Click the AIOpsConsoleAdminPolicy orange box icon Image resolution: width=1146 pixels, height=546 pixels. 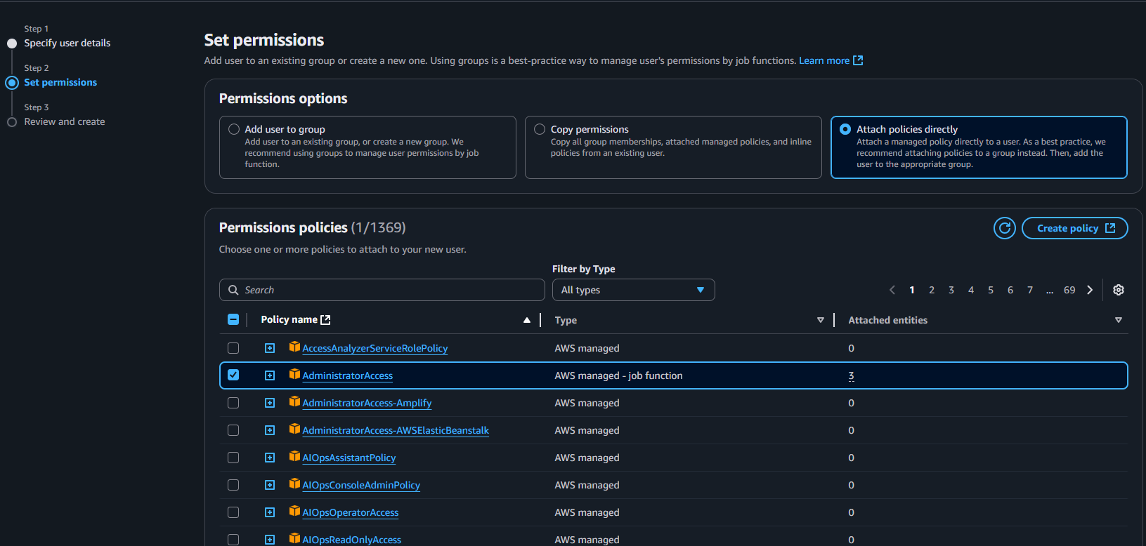click(294, 484)
